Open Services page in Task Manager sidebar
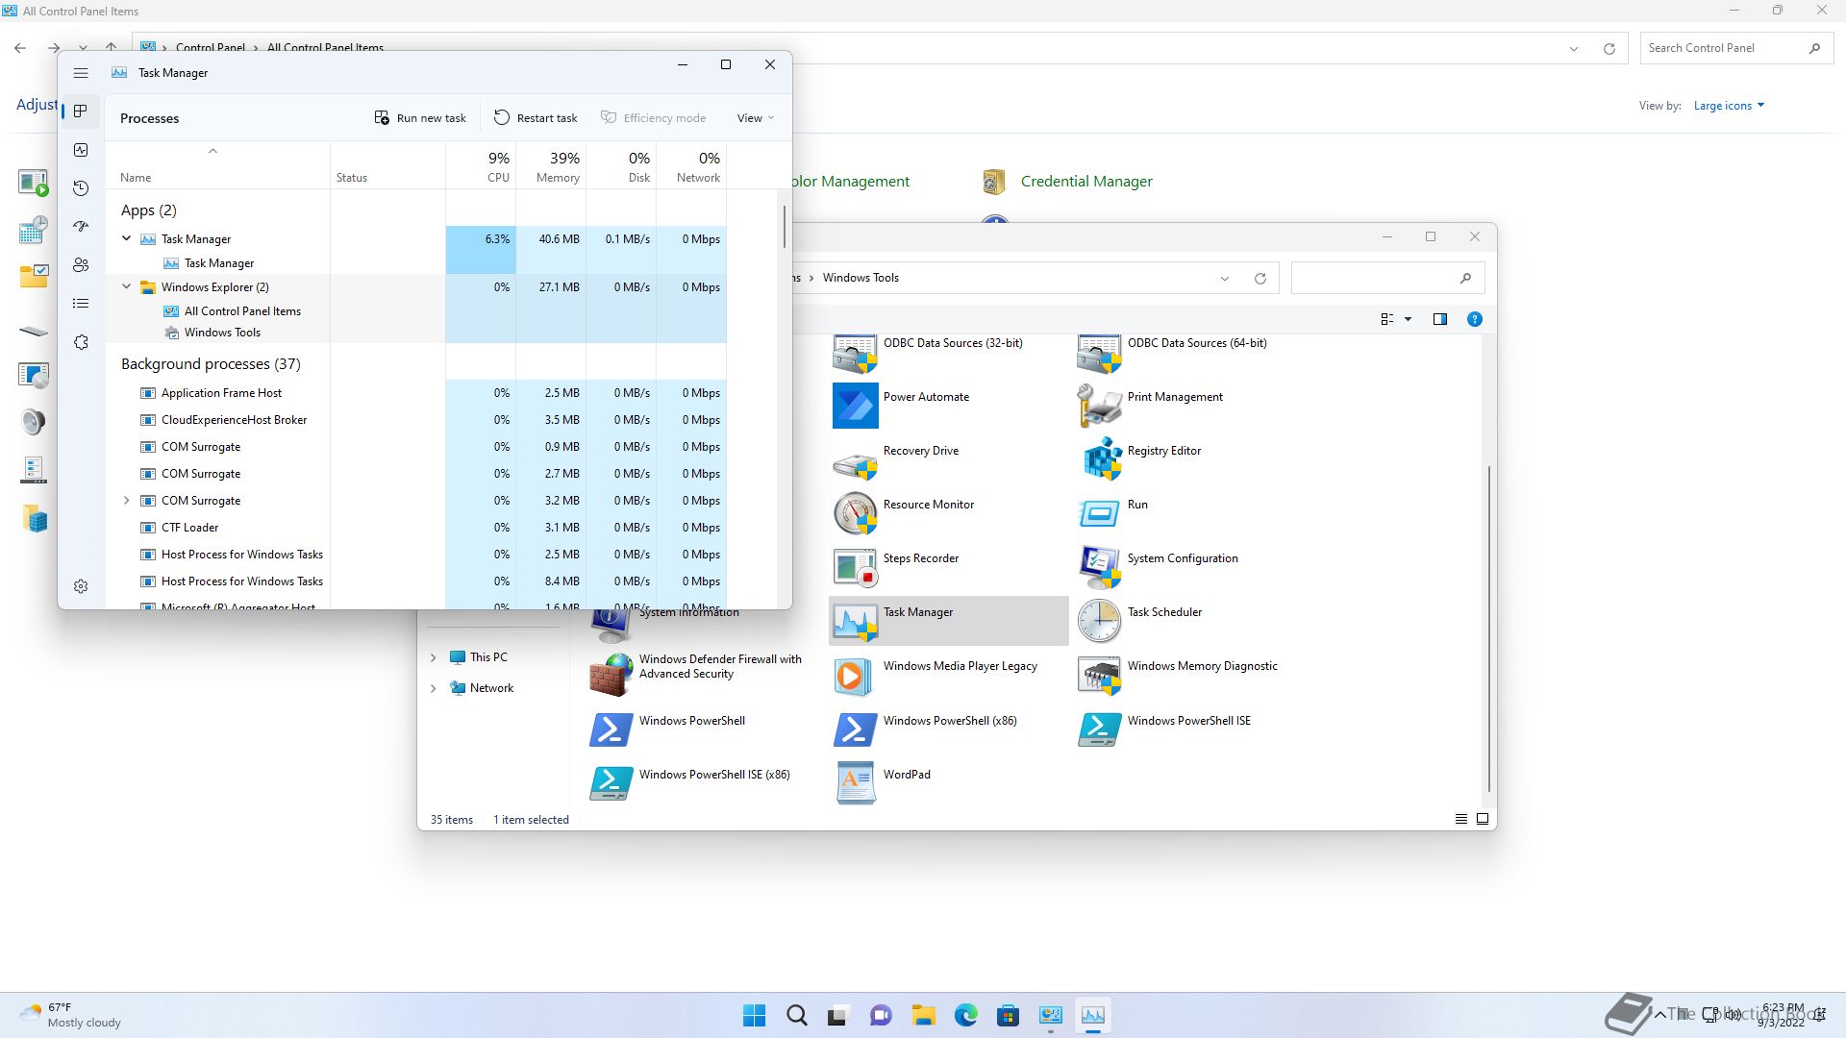This screenshot has height=1038, width=1846. [x=81, y=342]
